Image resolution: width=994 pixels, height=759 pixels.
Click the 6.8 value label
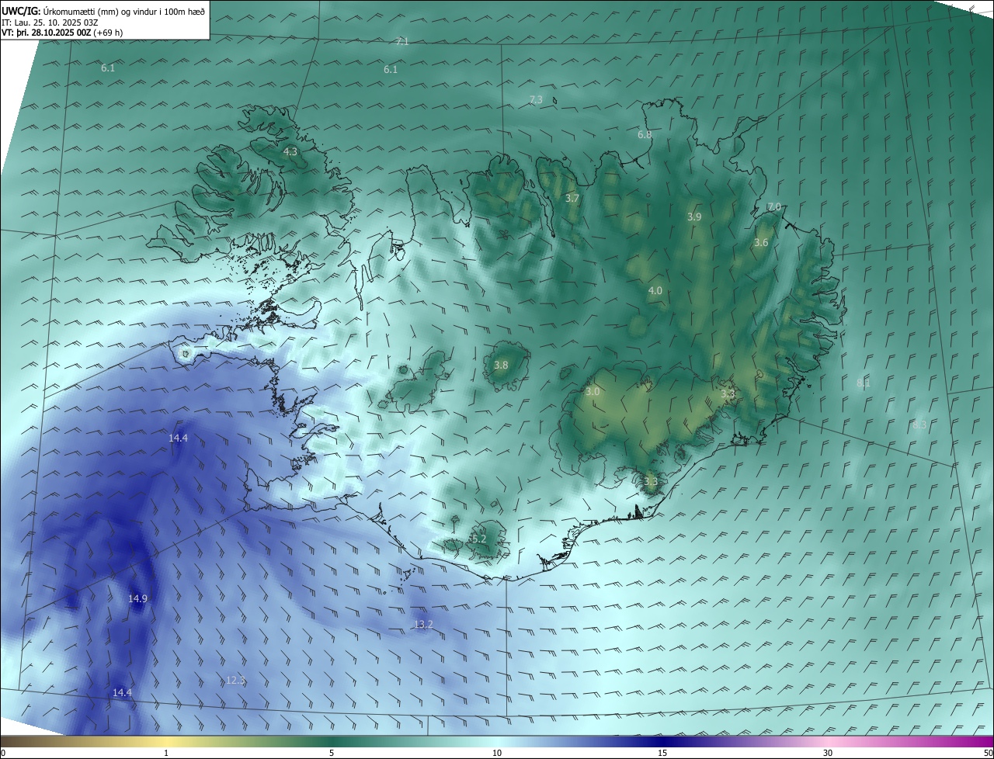coord(645,135)
